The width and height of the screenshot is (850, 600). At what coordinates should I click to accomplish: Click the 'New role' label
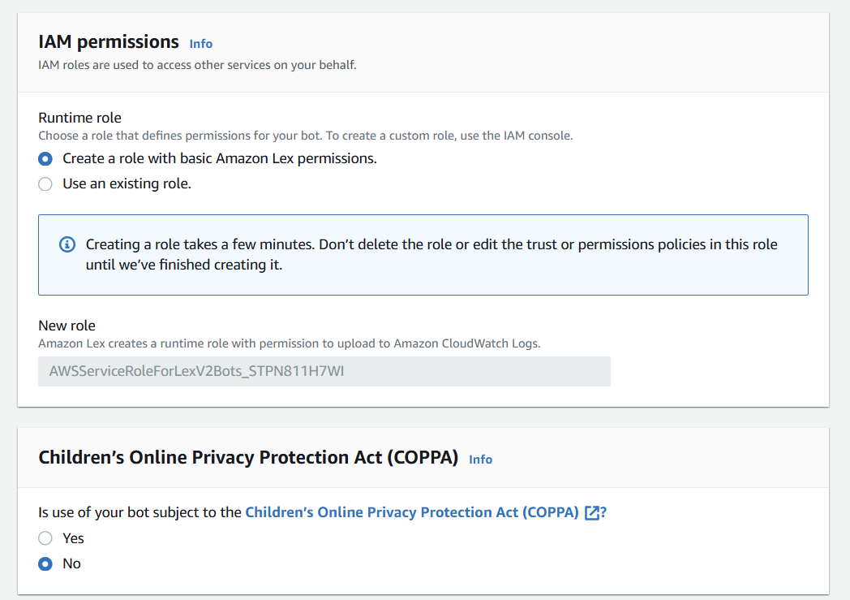67,326
